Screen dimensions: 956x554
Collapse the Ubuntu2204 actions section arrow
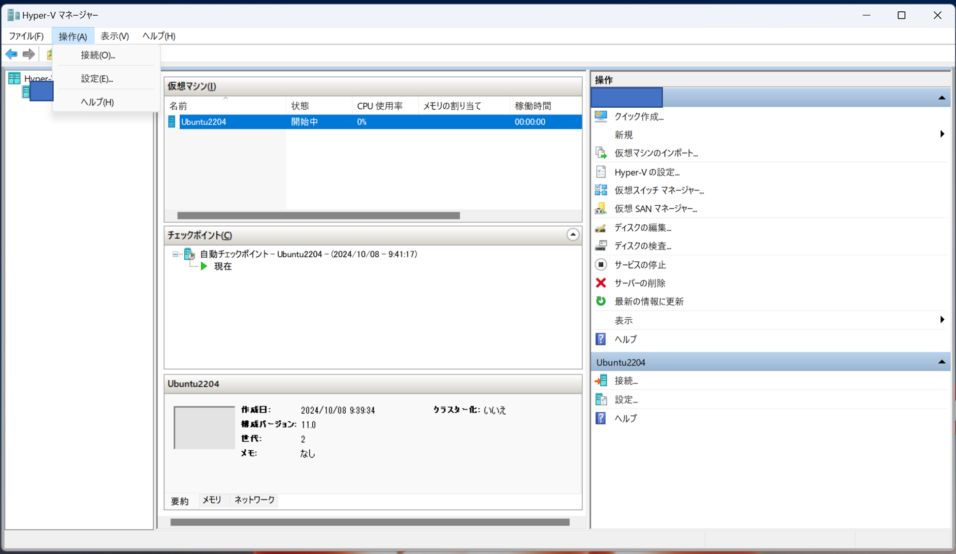[x=942, y=362]
